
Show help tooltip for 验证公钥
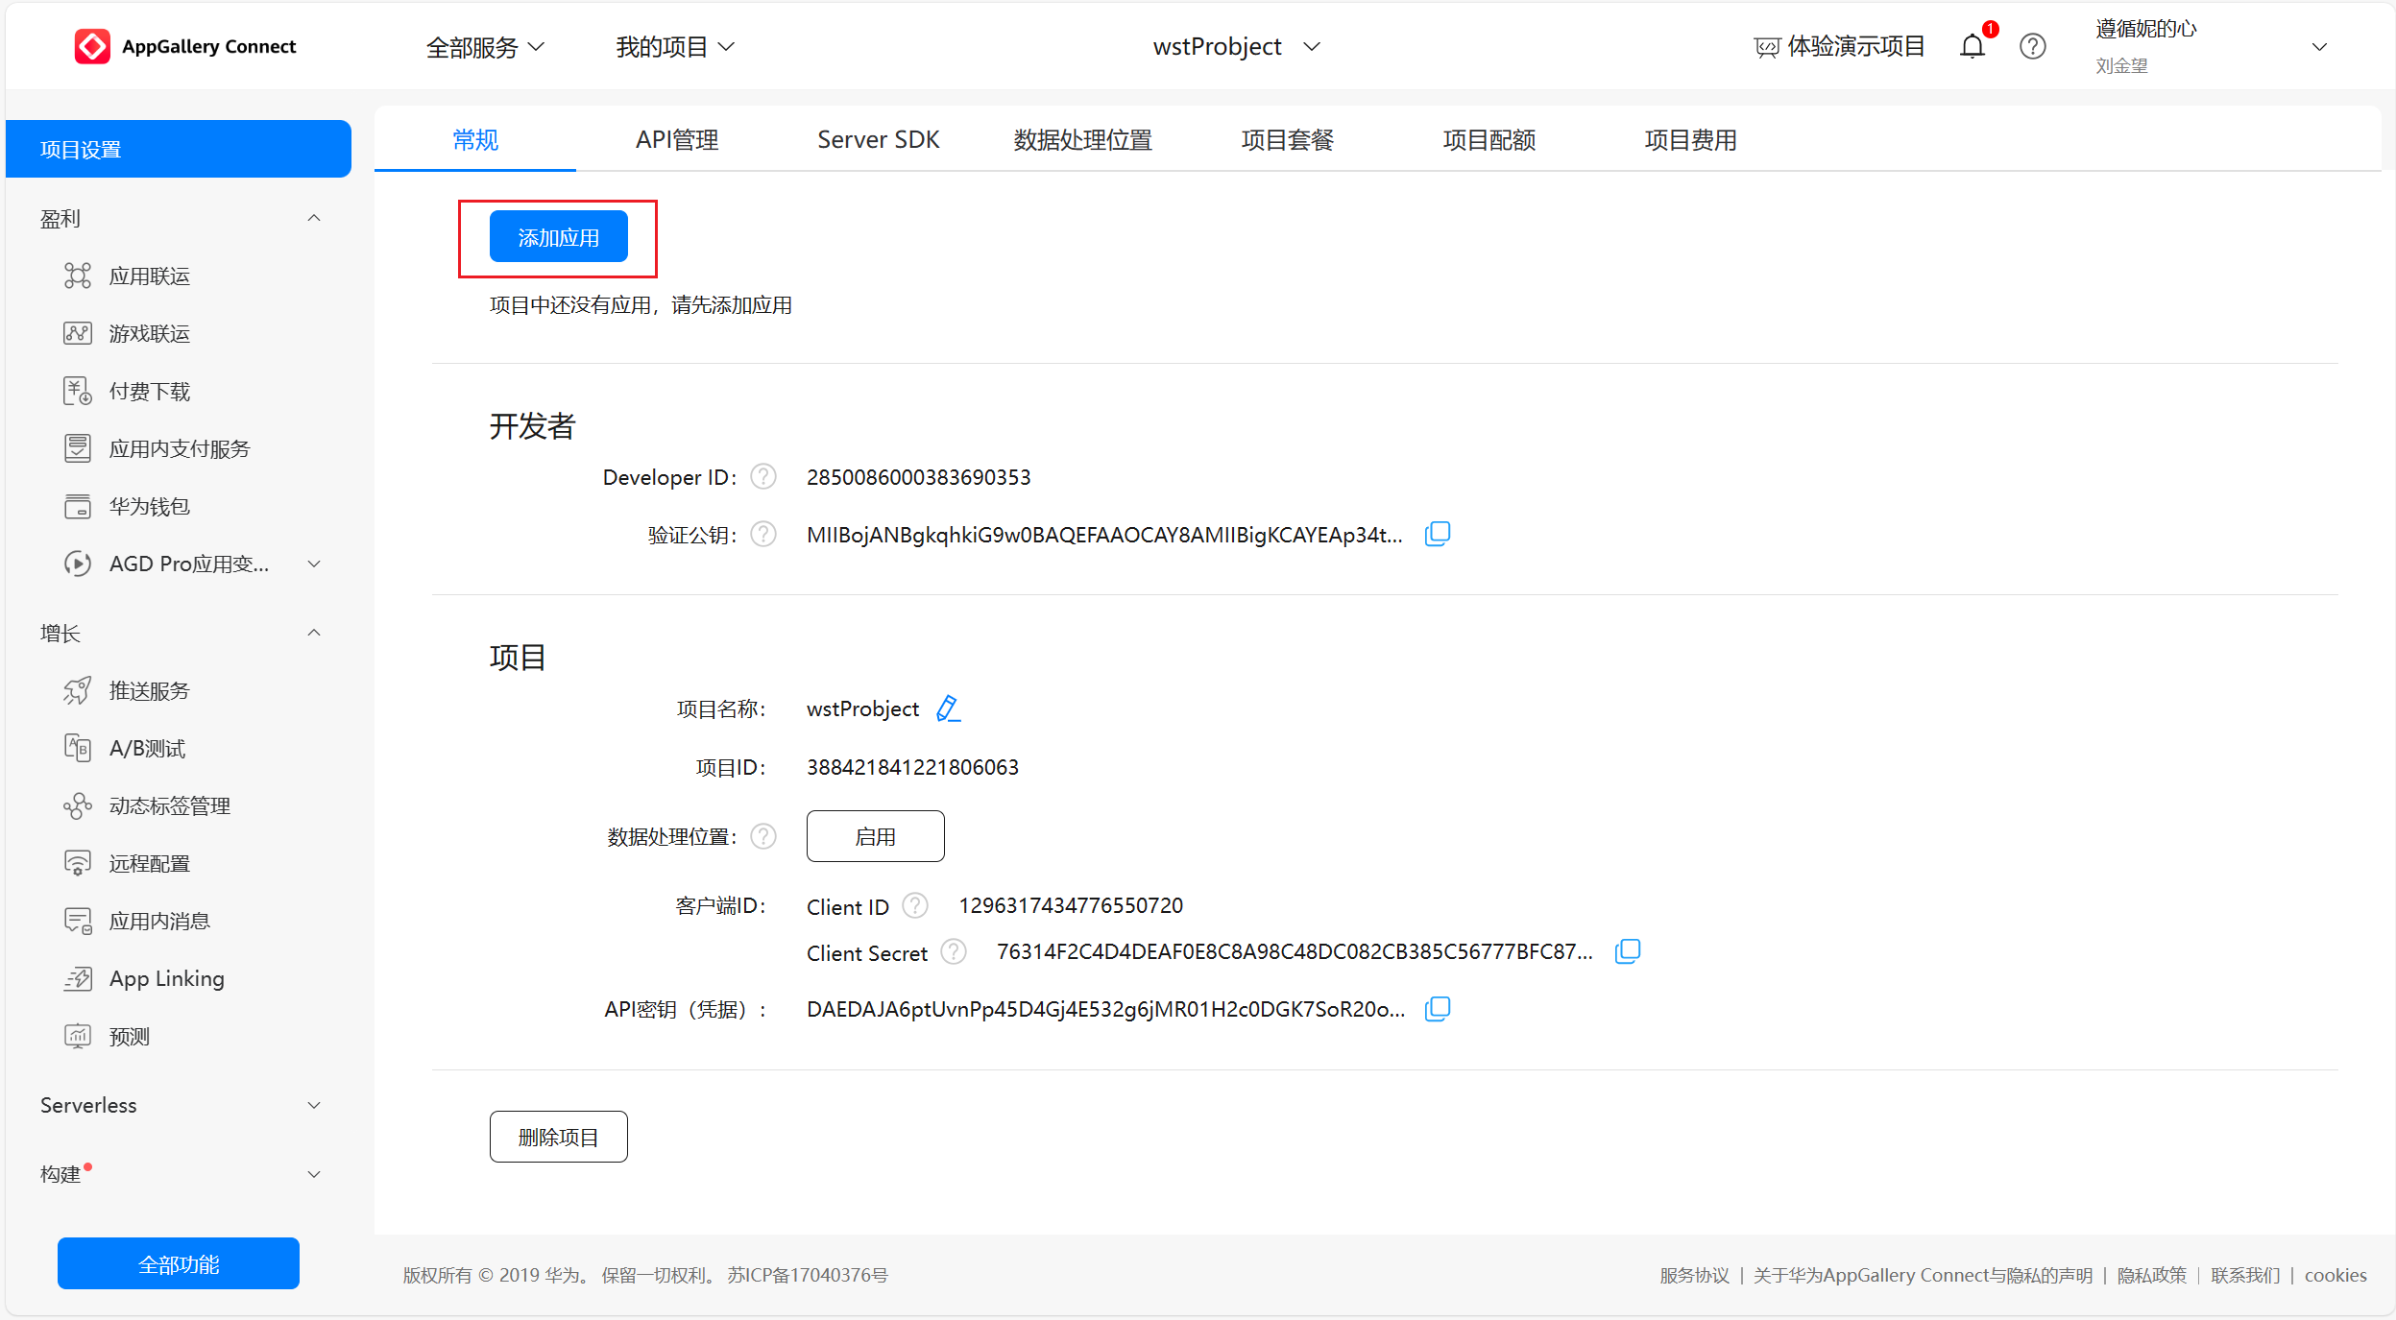point(763,534)
